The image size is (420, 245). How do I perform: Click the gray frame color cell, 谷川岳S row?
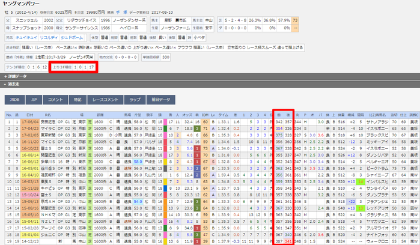165,168
